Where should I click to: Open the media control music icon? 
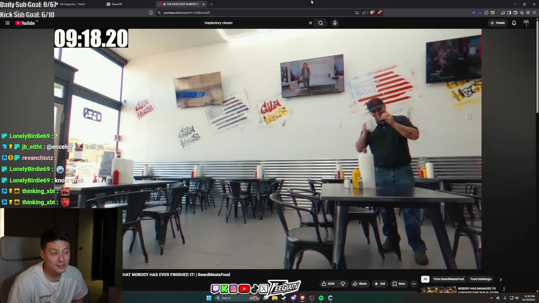[502, 13]
